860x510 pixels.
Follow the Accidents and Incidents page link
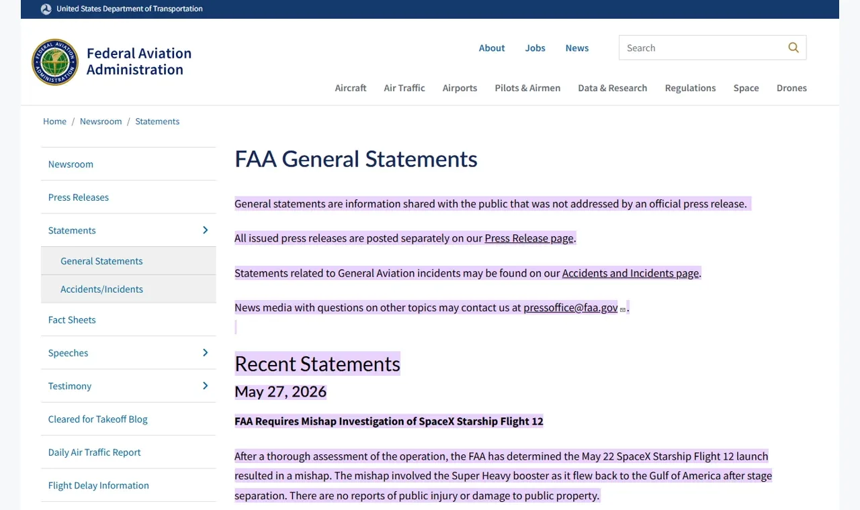point(631,273)
